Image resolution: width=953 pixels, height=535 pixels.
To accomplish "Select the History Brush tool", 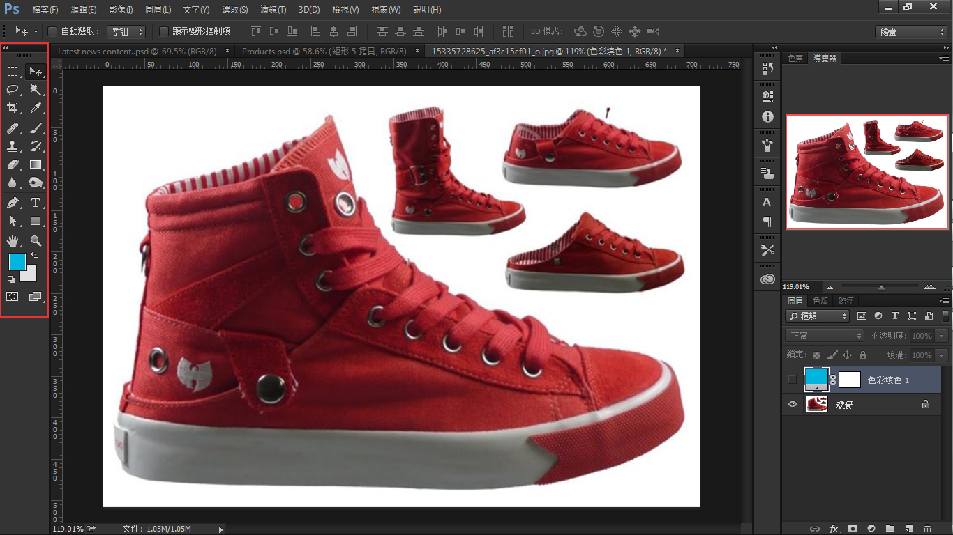I will [x=35, y=146].
